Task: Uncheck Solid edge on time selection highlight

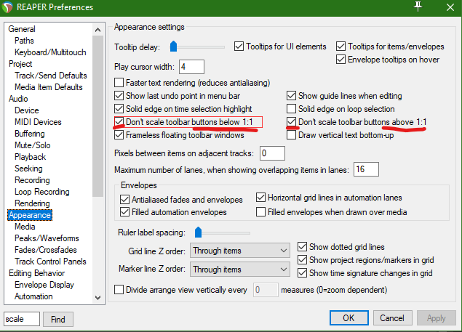Action: pyautogui.click(x=119, y=108)
